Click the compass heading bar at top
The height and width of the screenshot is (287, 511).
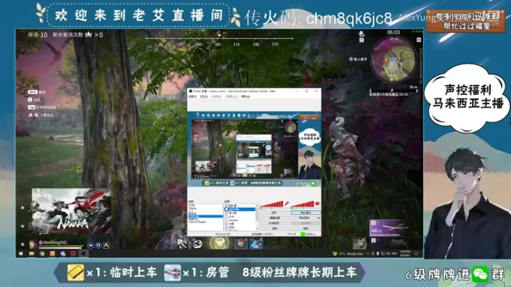[219, 40]
